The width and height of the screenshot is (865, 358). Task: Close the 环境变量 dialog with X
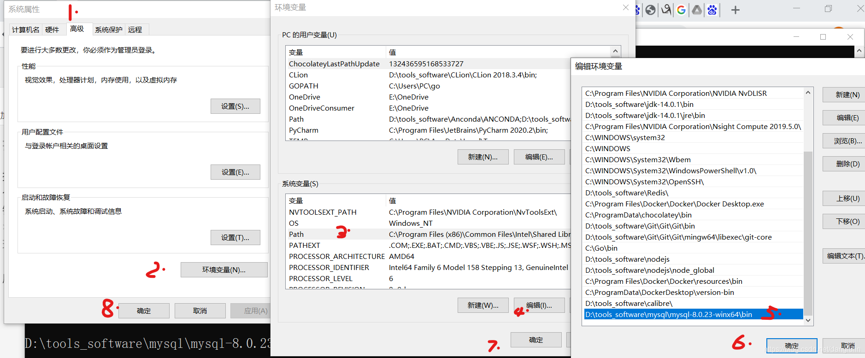[625, 7]
